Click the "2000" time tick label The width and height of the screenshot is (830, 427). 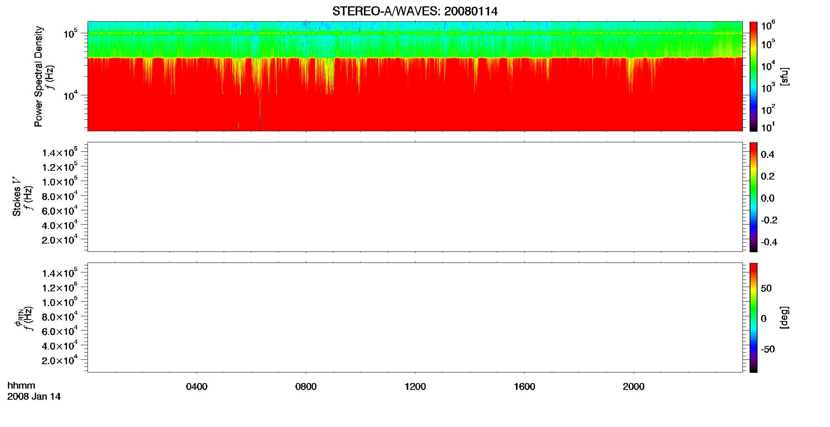(x=634, y=387)
